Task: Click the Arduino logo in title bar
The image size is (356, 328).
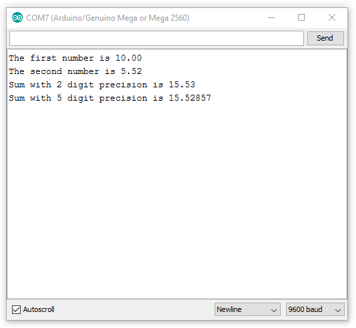Action: click(17, 18)
